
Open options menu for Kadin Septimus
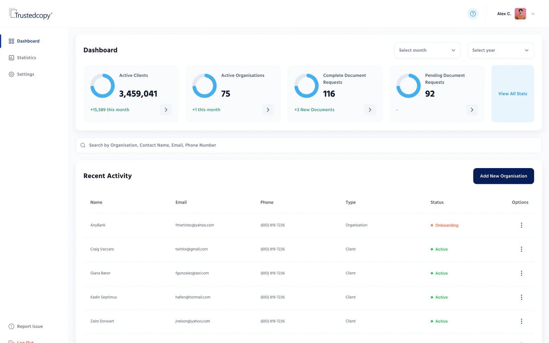(x=521, y=297)
